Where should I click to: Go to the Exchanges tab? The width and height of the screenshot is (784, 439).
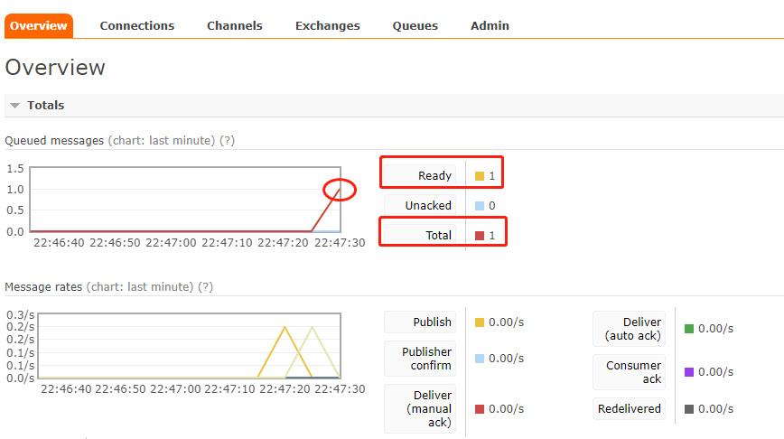tap(327, 26)
